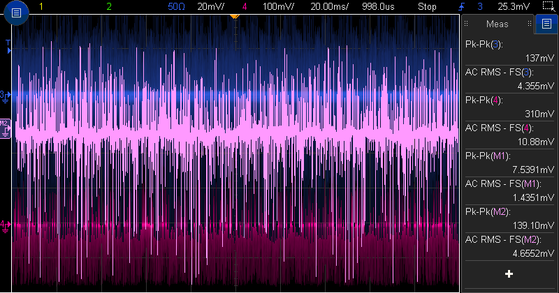Open the main menu button at top left

click(x=16, y=13)
